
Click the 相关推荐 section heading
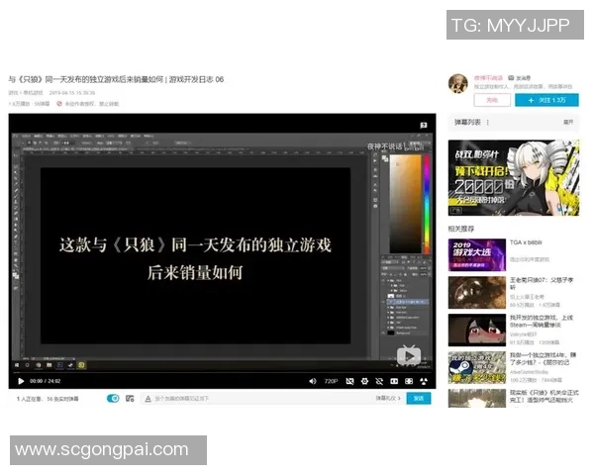[x=461, y=229]
